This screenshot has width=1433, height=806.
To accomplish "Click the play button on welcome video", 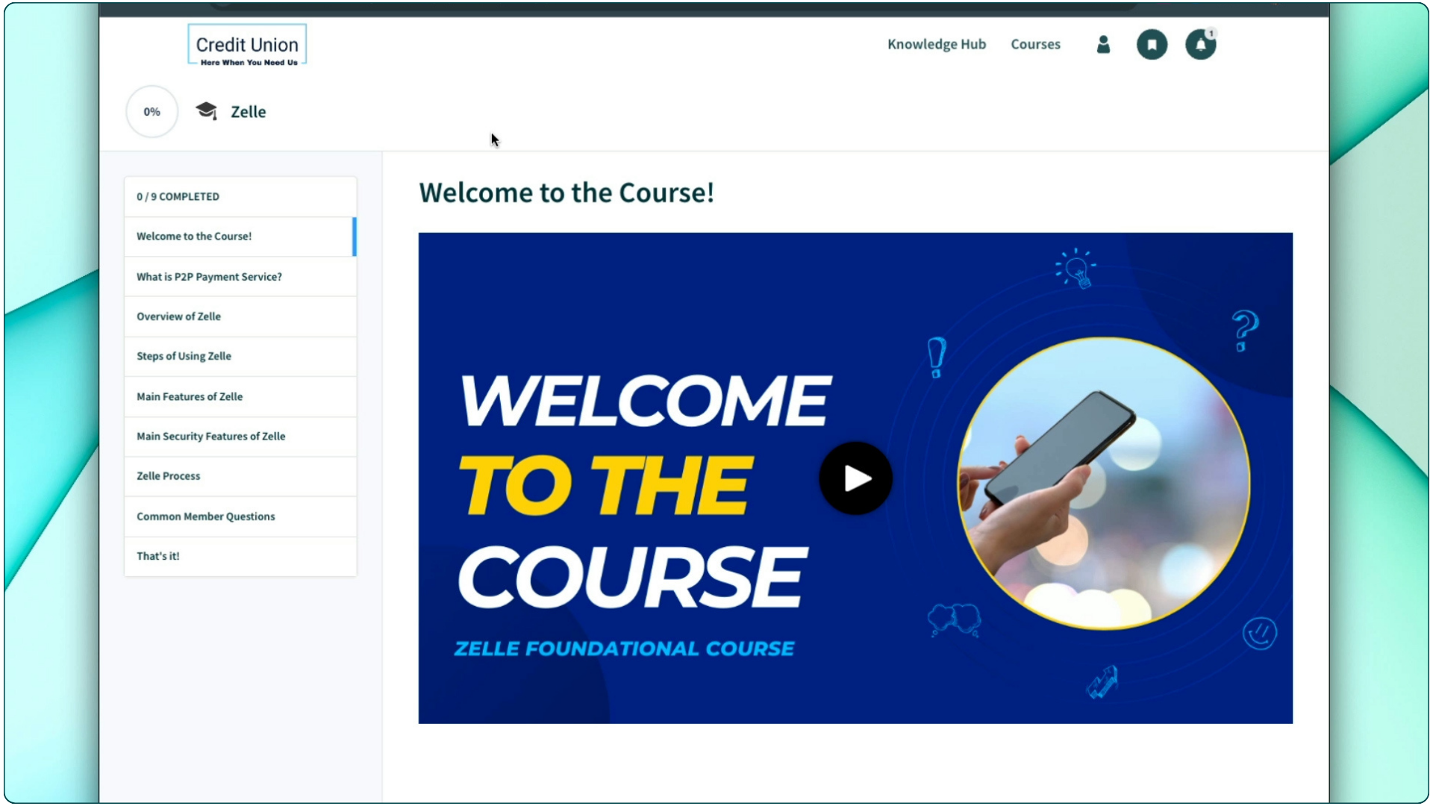I will point(855,478).
